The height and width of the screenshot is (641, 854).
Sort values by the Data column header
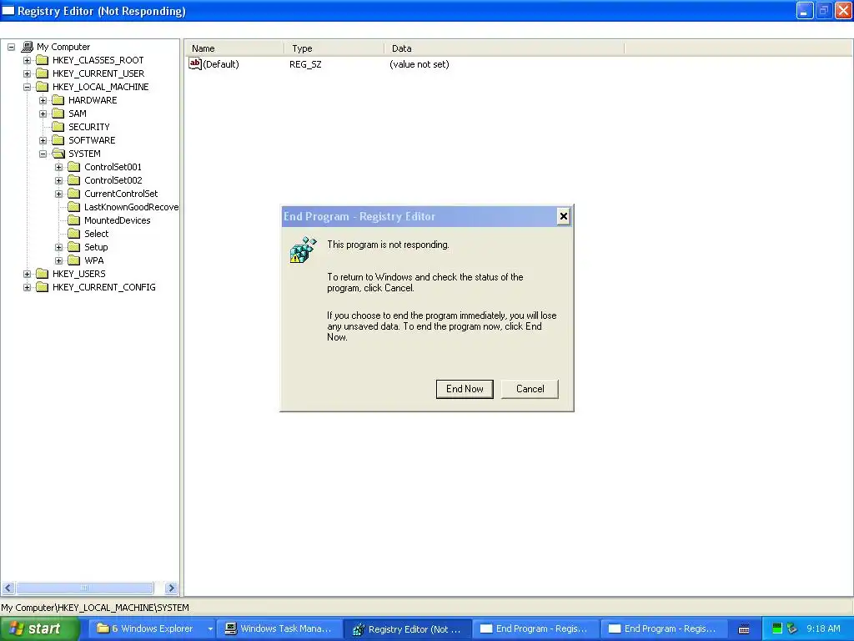[x=505, y=48]
